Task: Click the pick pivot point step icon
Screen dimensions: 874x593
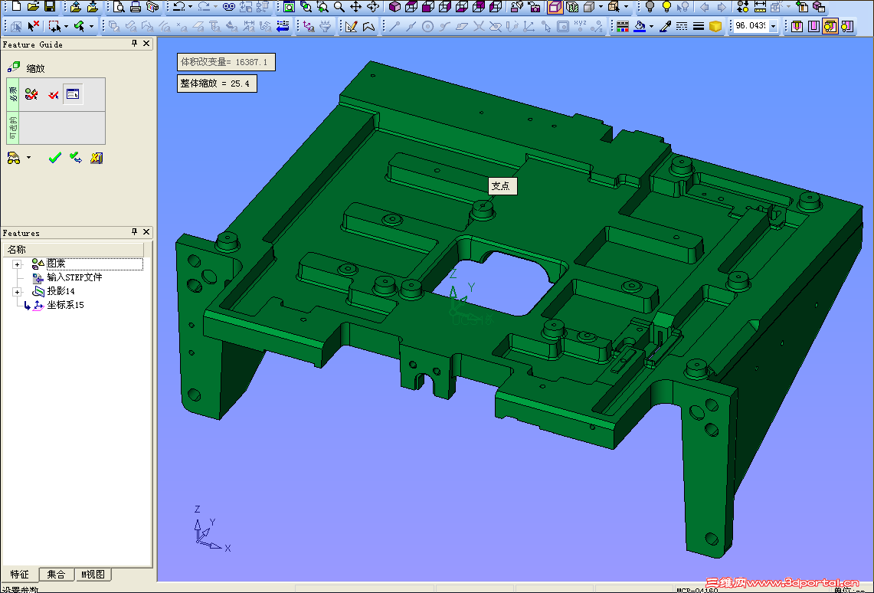Action: 53,94
